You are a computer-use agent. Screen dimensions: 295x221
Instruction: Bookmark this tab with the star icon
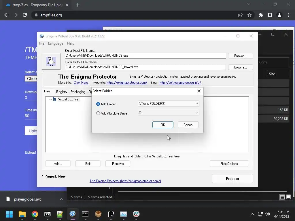pyautogui.click(x=249, y=15)
